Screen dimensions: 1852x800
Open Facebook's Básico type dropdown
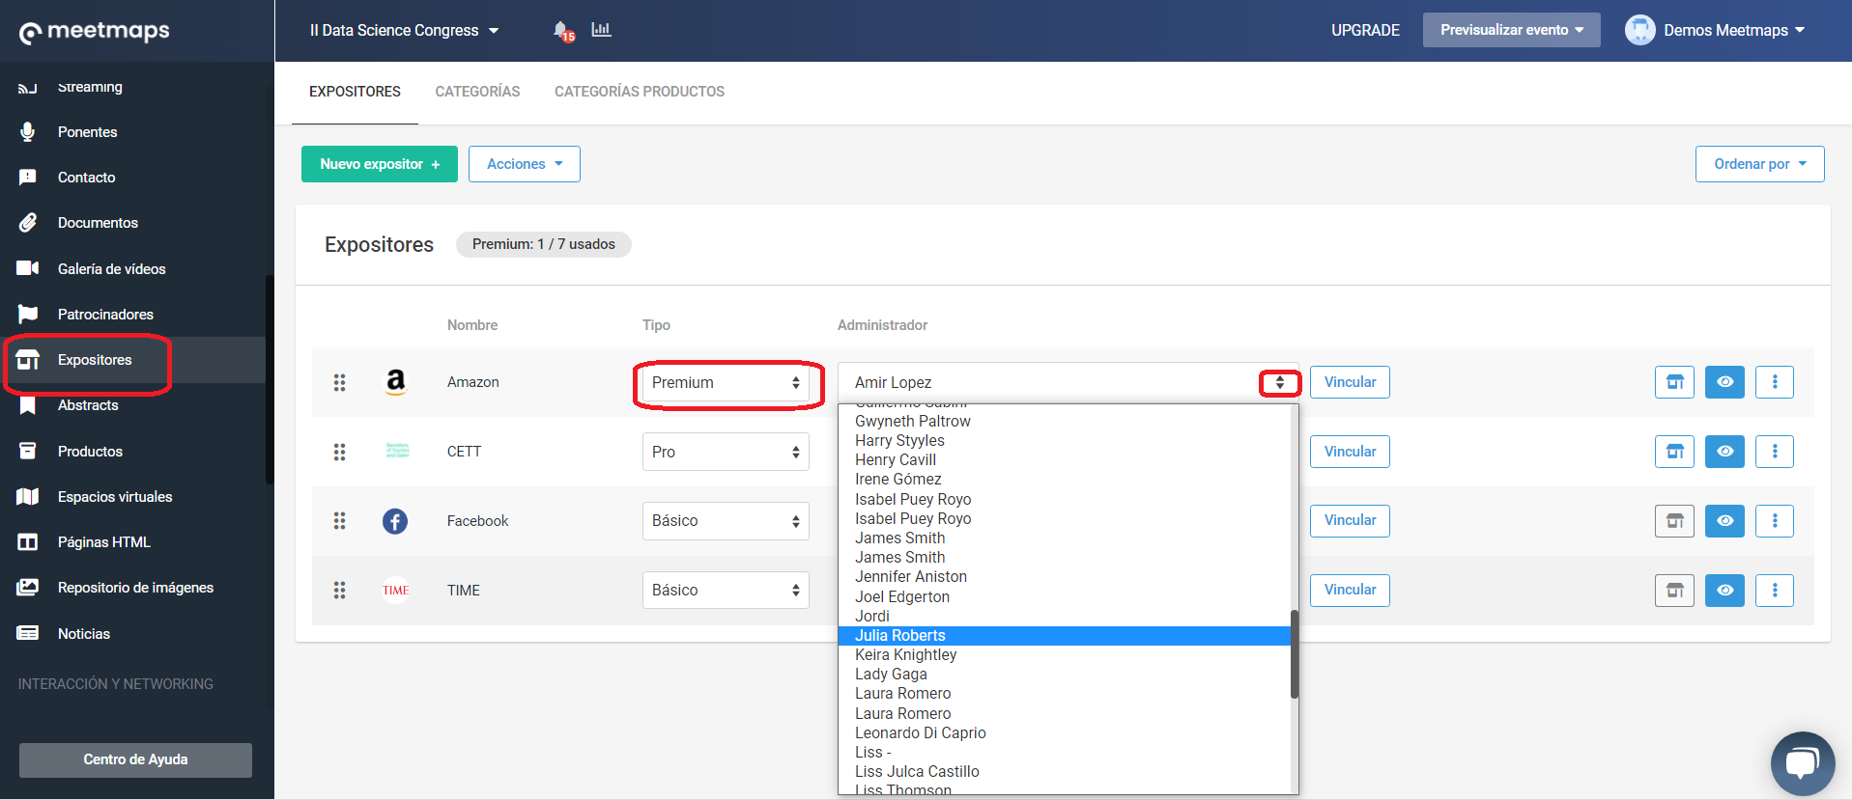tap(726, 521)
